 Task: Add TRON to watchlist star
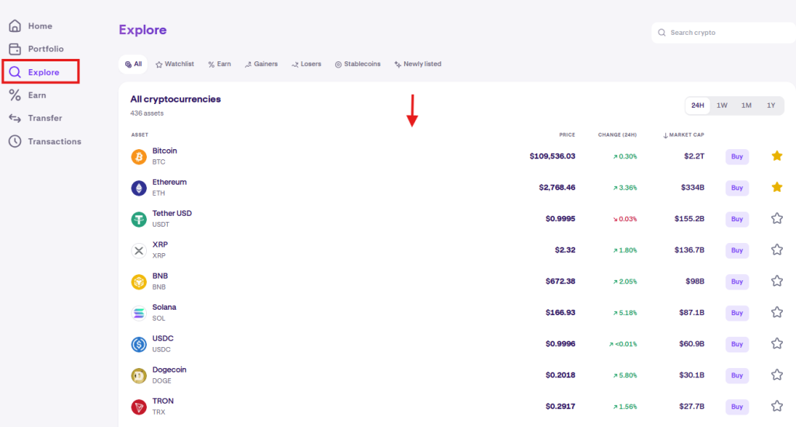tap(777, 406)
